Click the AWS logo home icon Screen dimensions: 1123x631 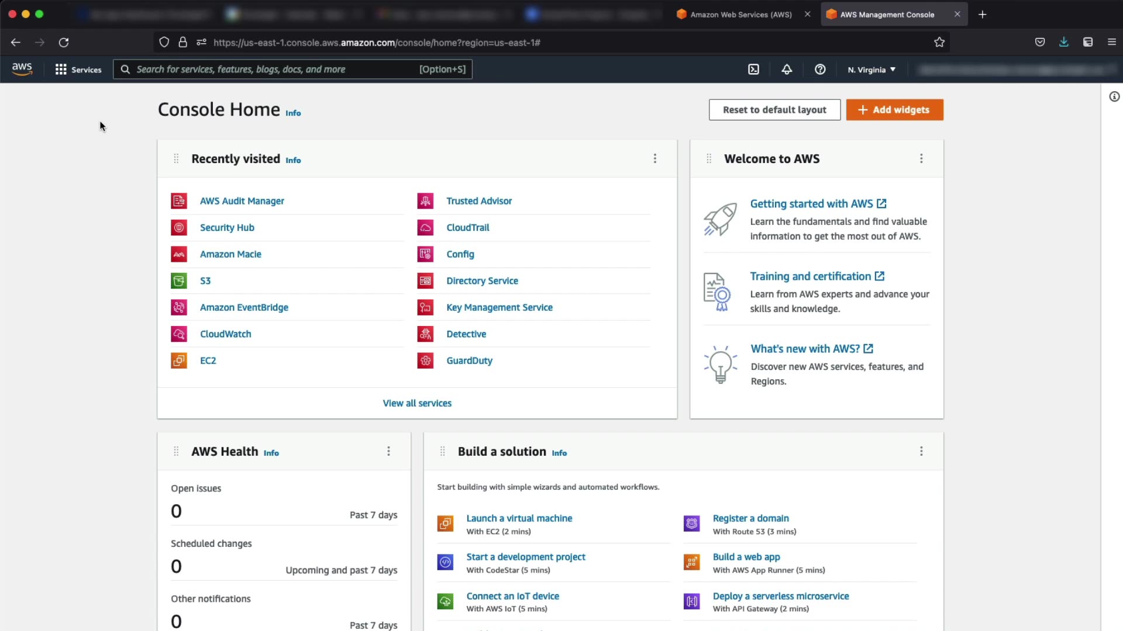click(22, 69)
